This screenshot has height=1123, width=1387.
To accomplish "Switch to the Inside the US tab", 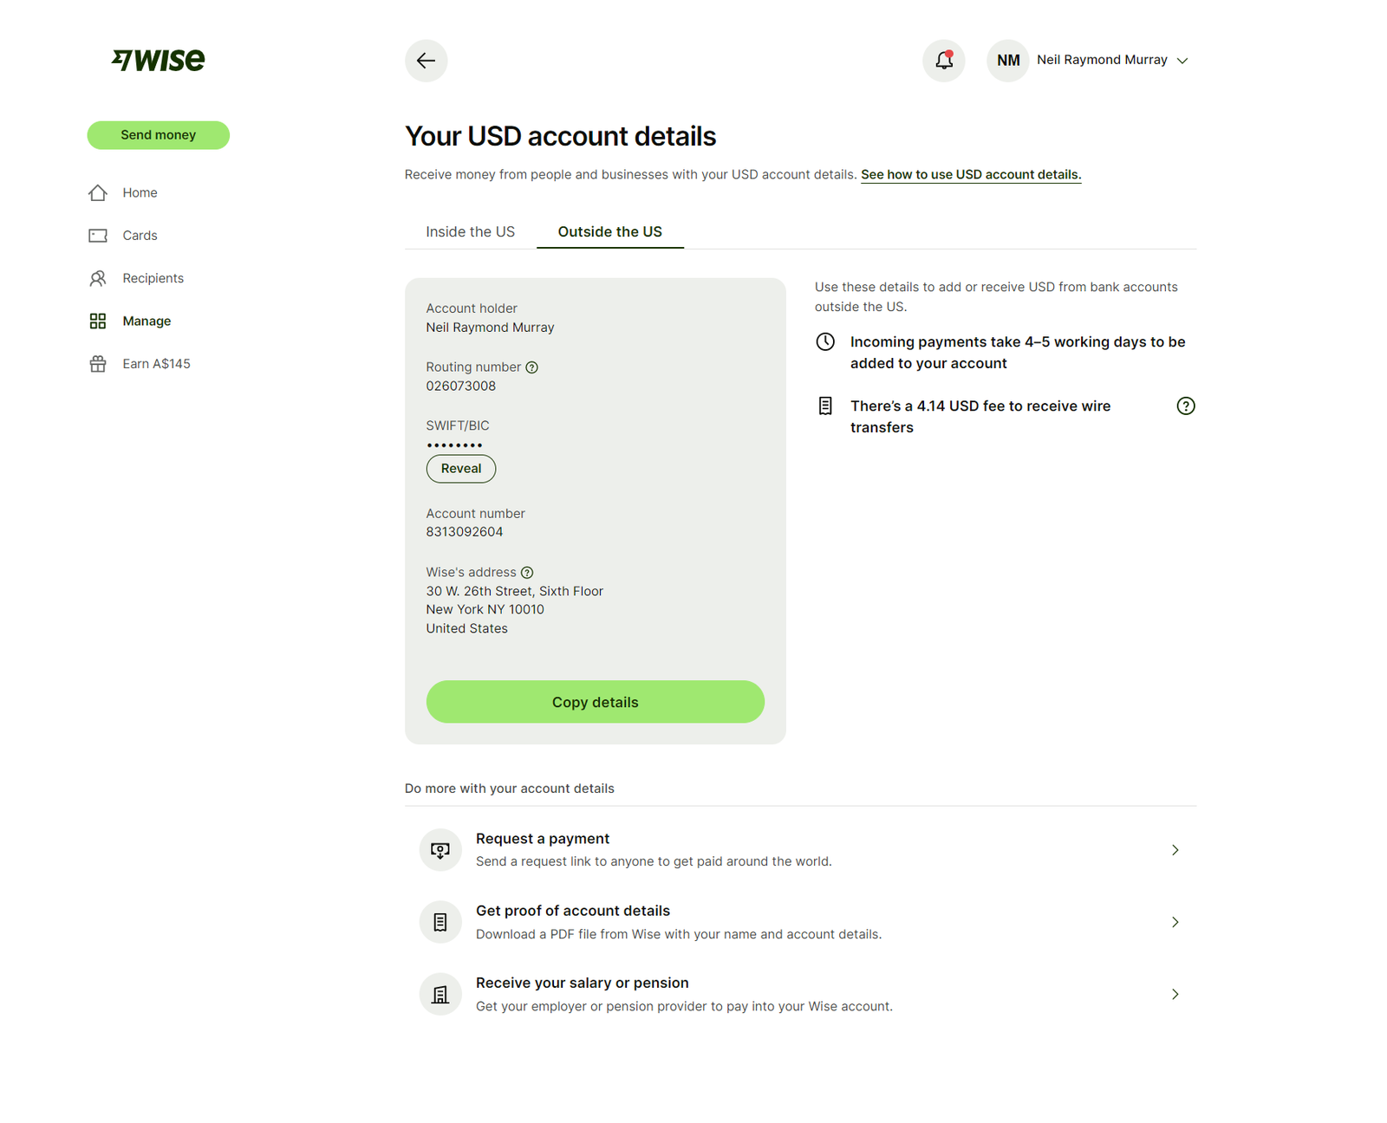I will tap(470, 232).
